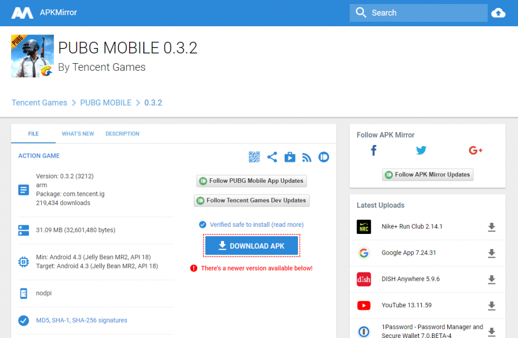This screenshot has height=338, width=518.
Task: Select the 0.3.2 breadcrumb link
Action: 153,103
